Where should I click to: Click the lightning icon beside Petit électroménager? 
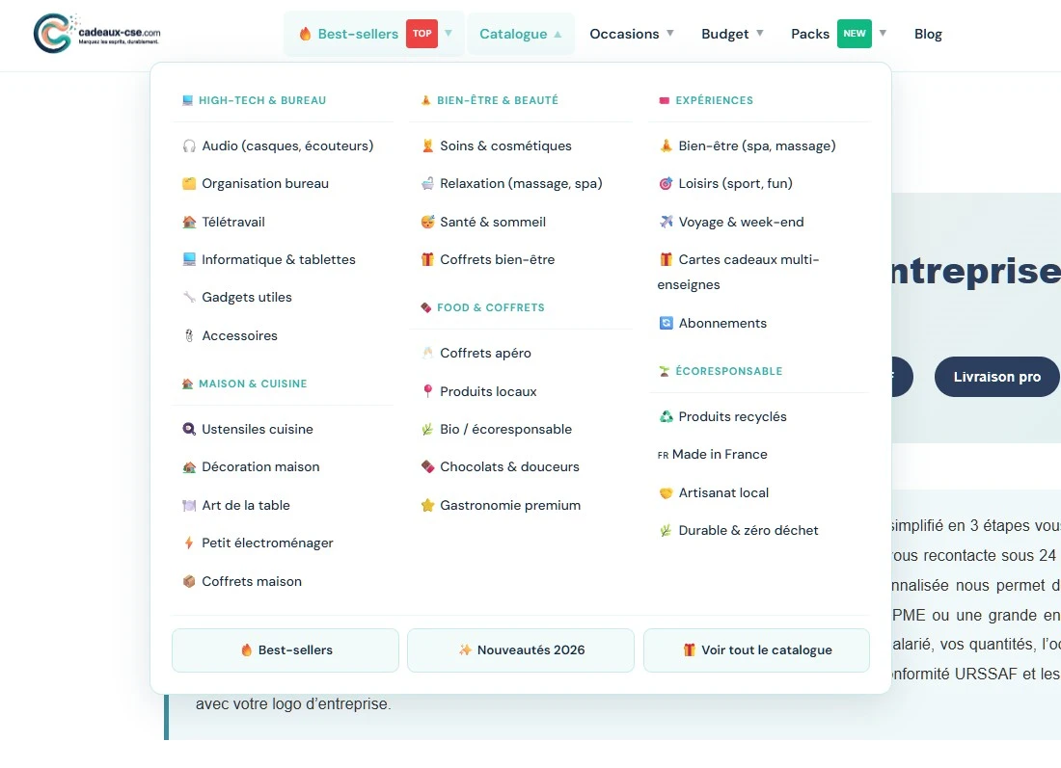(189, 543)
